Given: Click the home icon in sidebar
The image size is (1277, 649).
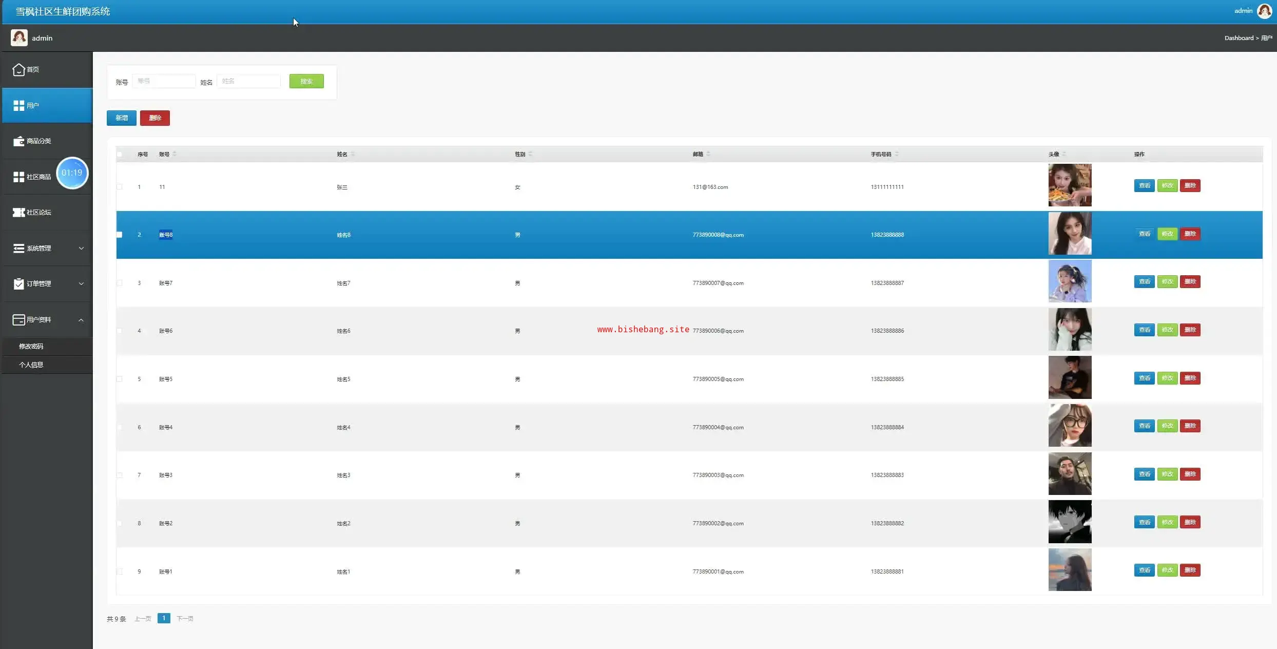Looking at the screenshot, I should [x=18, y=69].
